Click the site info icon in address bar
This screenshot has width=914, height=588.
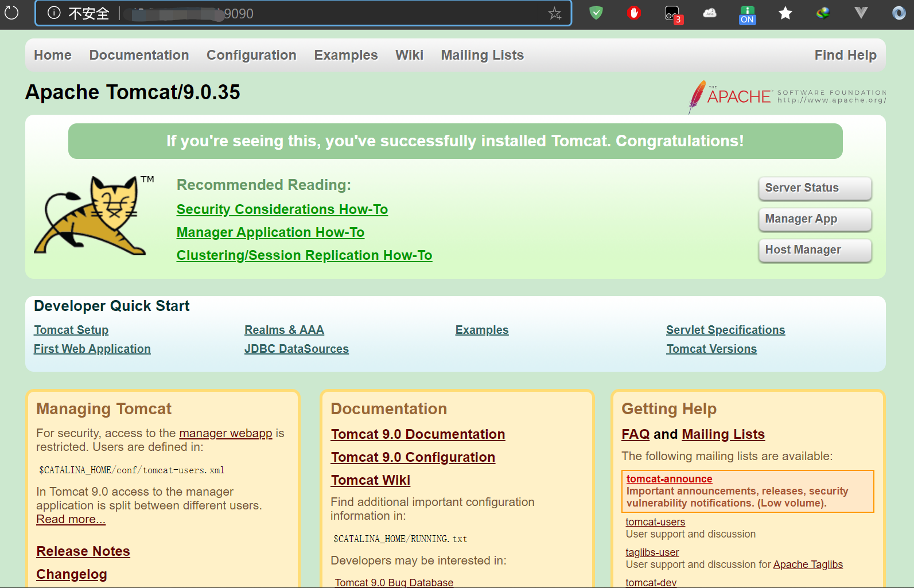tap(54, 13)
